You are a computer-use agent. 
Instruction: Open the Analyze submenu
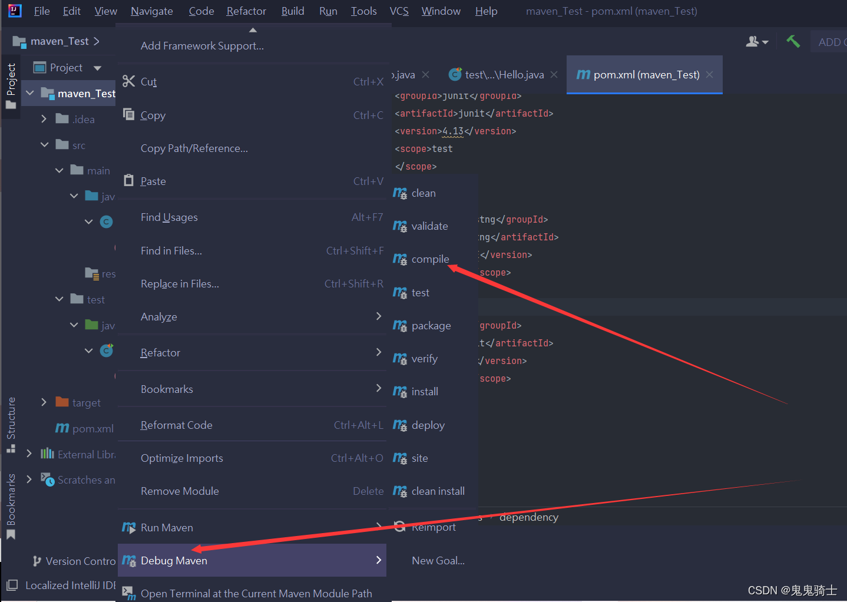(x=252, y=317)
